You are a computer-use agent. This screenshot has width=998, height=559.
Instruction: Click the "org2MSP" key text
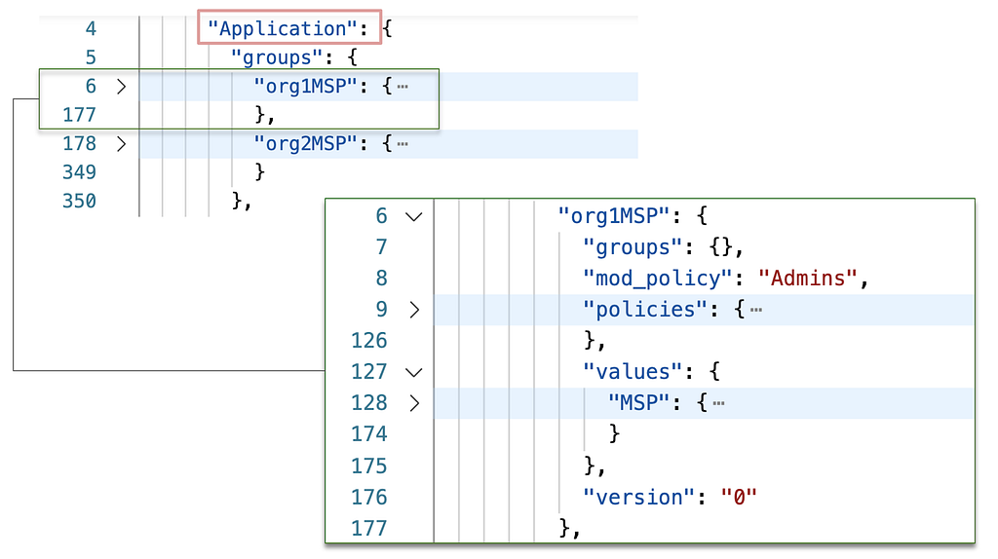pos(305,144)
